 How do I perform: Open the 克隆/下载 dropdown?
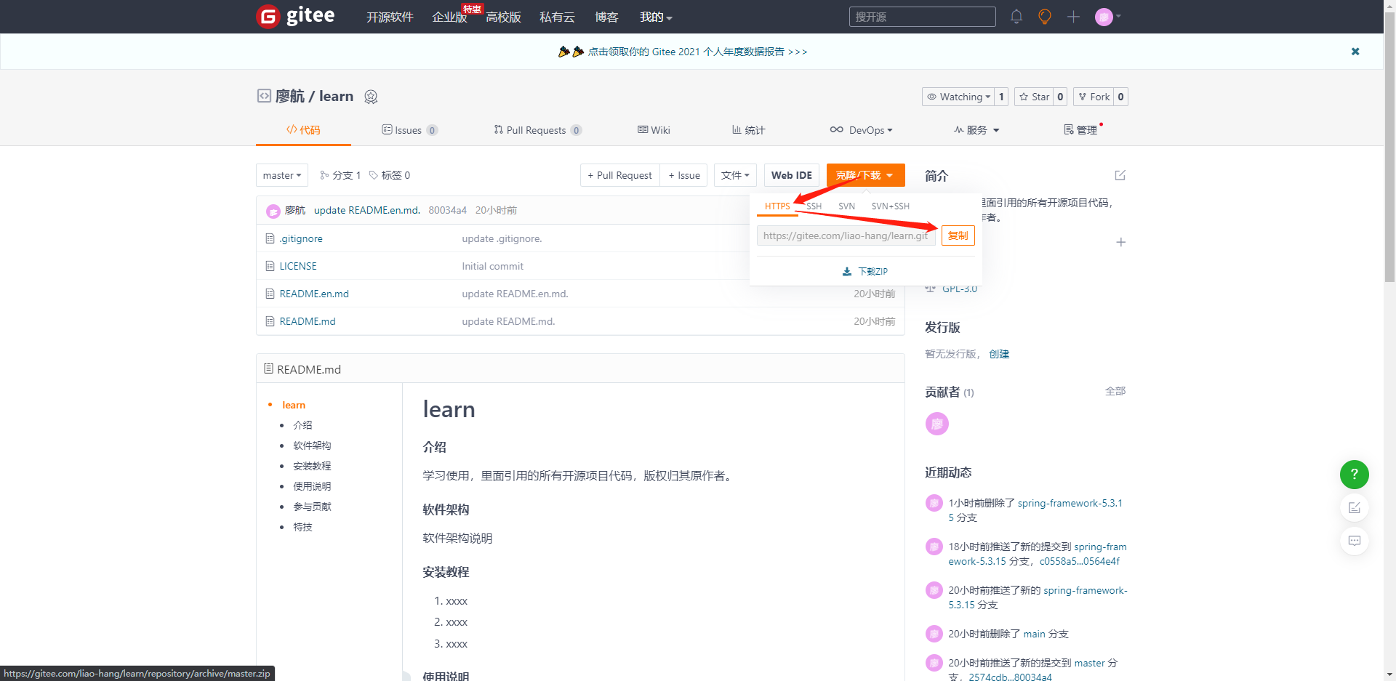coord(865,175)
